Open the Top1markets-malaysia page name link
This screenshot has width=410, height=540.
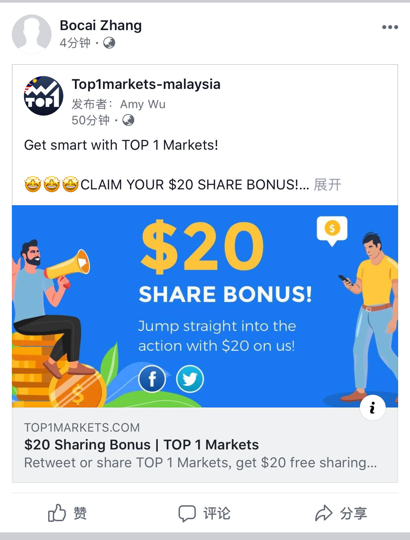coord(146,84)
